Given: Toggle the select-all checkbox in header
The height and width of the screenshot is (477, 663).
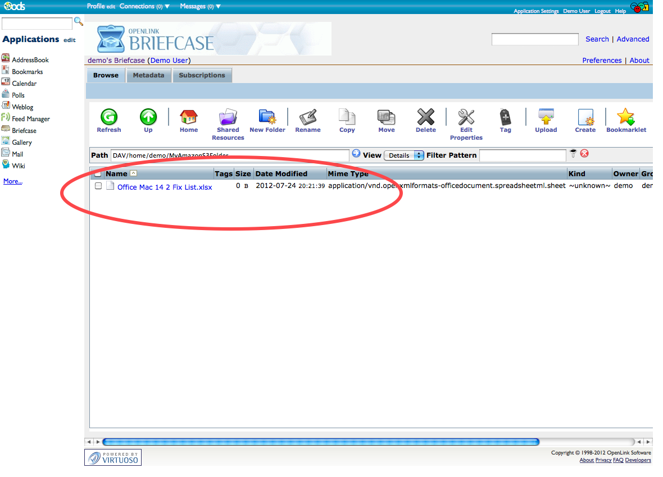Looking at the screenshot, I should tap(98, 174).
